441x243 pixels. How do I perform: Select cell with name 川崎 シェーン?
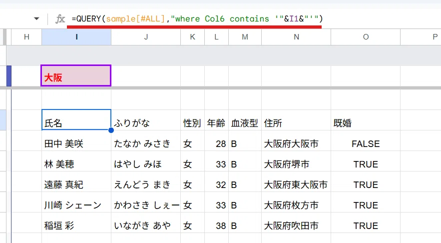tap(76, 202)
